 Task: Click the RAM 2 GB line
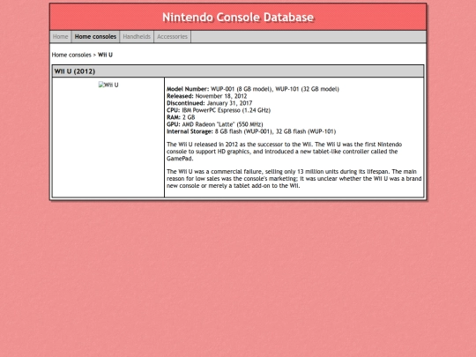coord(181,117)
